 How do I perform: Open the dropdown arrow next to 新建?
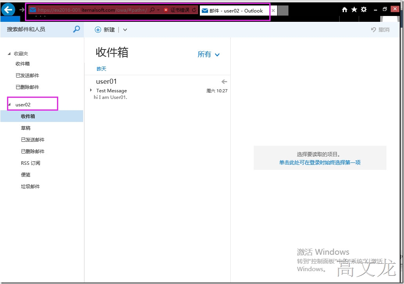[x=125, y=30]
